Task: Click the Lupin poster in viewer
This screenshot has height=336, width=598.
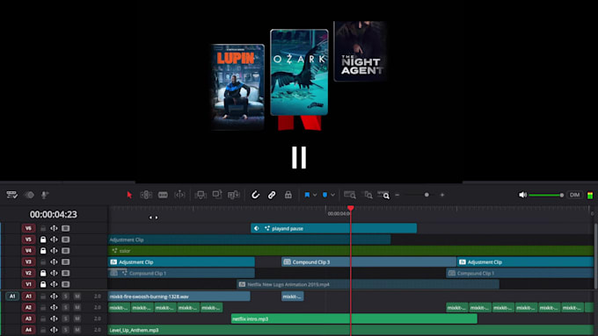Action: pyautogui.click(x=238, y=87)
